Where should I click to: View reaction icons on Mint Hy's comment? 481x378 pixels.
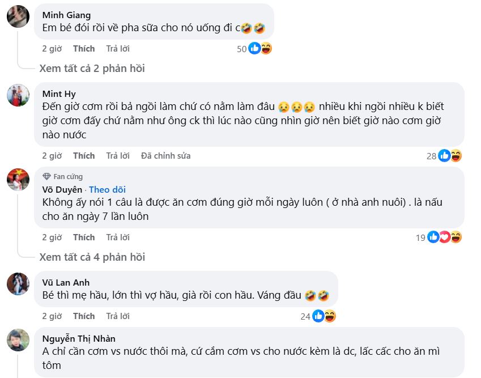[x=450, y=156]
